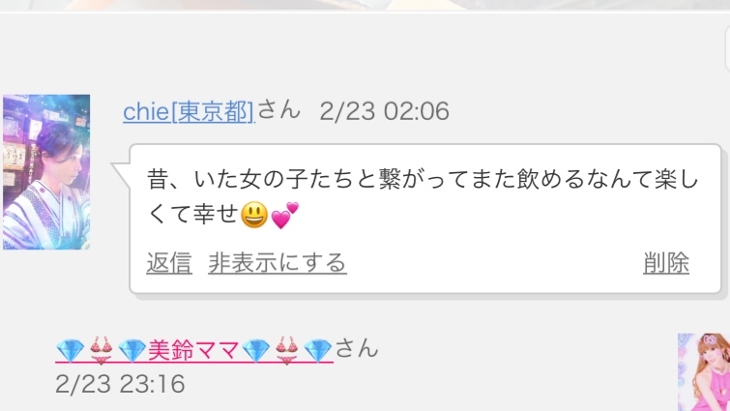This screenshot has width=730, height=411.
Task: Click the diamond emoji directly before 美鈴ママ text
Action: tap(131, 350)
